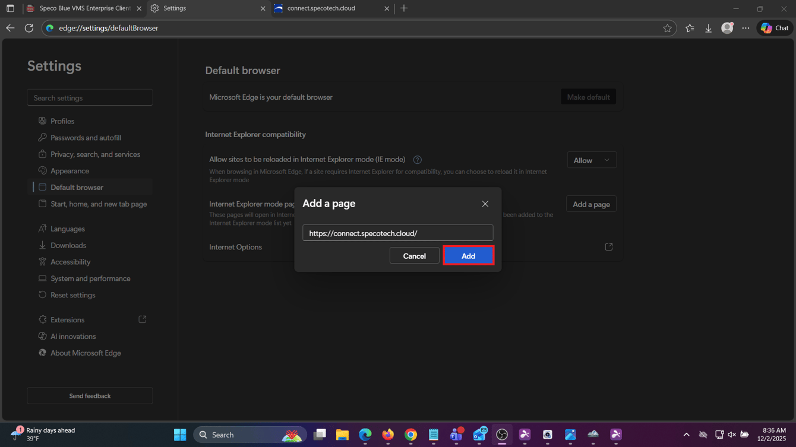
Task: Close the Add a page dialog
Action: tap(485, 204)
